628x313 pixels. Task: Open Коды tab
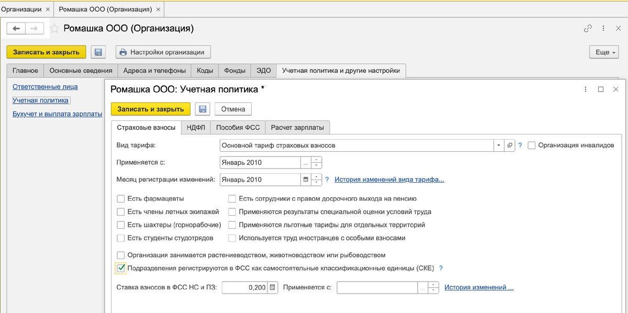coord(205,71)
